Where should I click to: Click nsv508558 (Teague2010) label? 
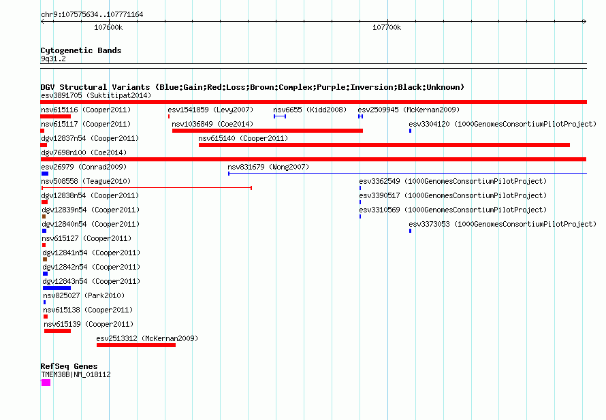(86, 181)
